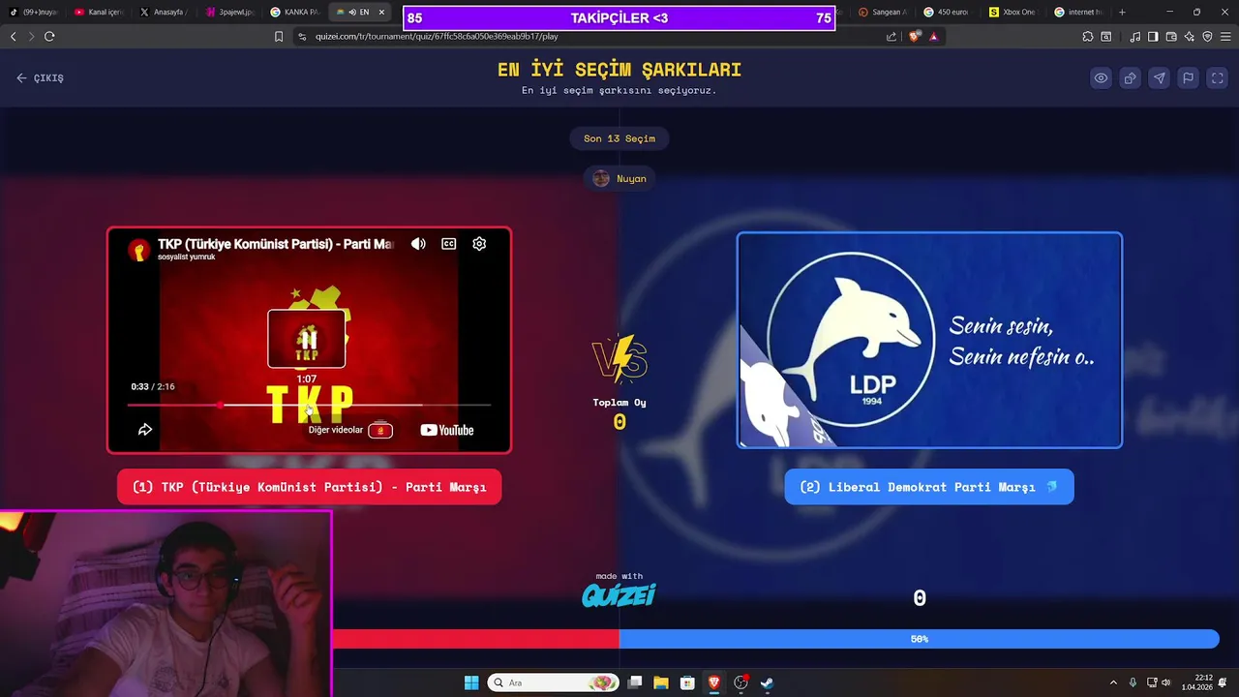Switch to the Sangean tab
1239x697 pixels.
883,12
